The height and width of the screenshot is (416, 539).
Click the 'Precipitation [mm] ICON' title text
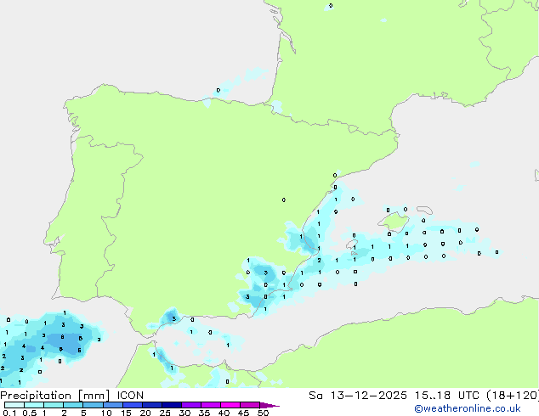tap(71, 396)
